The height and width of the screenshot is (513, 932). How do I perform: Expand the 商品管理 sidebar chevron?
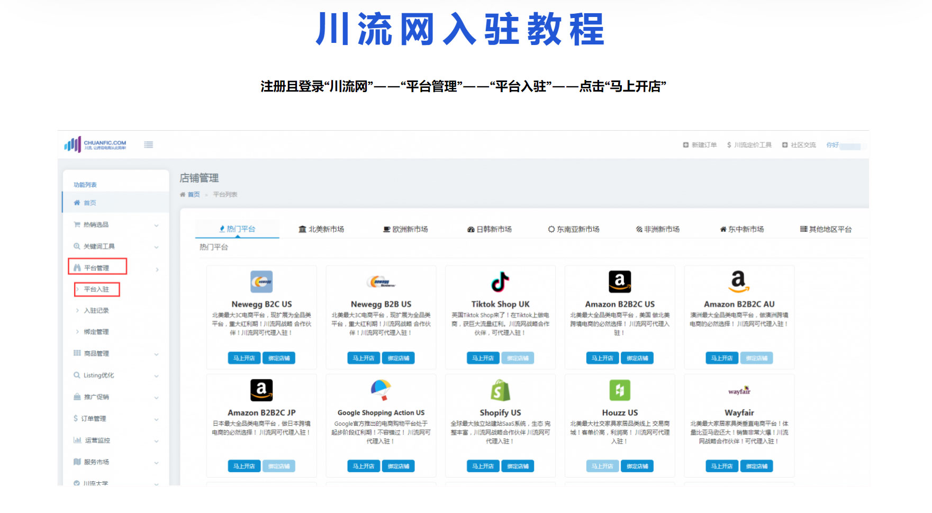pos(156,354)
